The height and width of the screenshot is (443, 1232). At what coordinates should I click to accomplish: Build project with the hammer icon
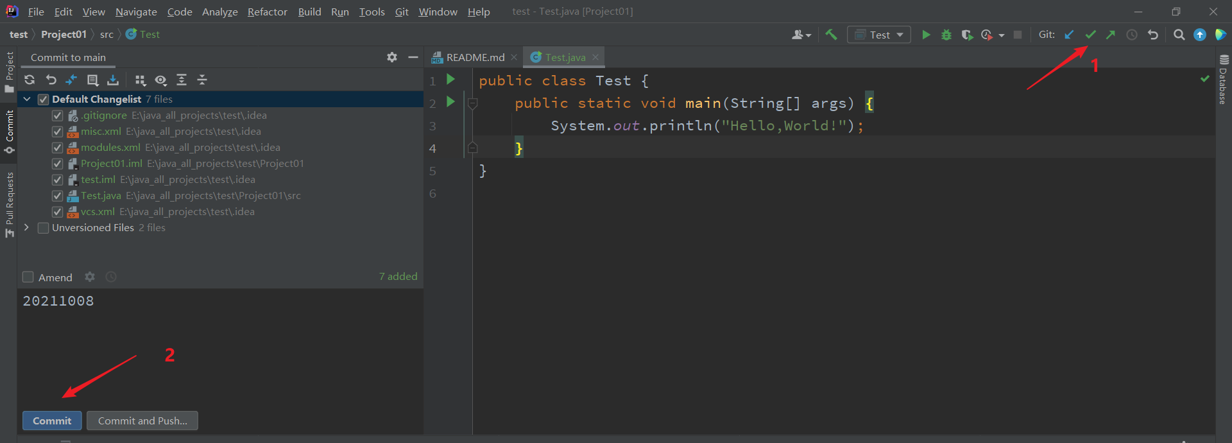[x=831, y=35]
